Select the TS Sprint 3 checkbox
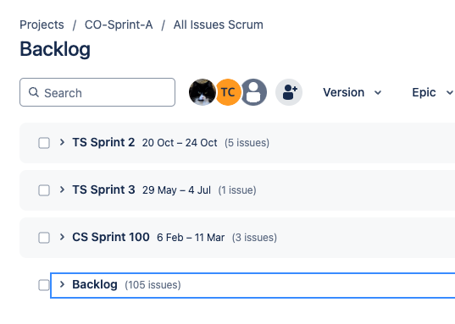 44,190
